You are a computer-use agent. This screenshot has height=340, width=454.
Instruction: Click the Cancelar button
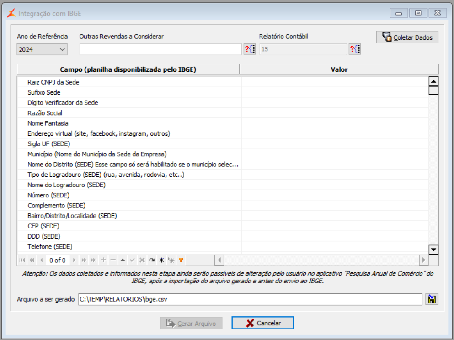click(x=262, y=323)
